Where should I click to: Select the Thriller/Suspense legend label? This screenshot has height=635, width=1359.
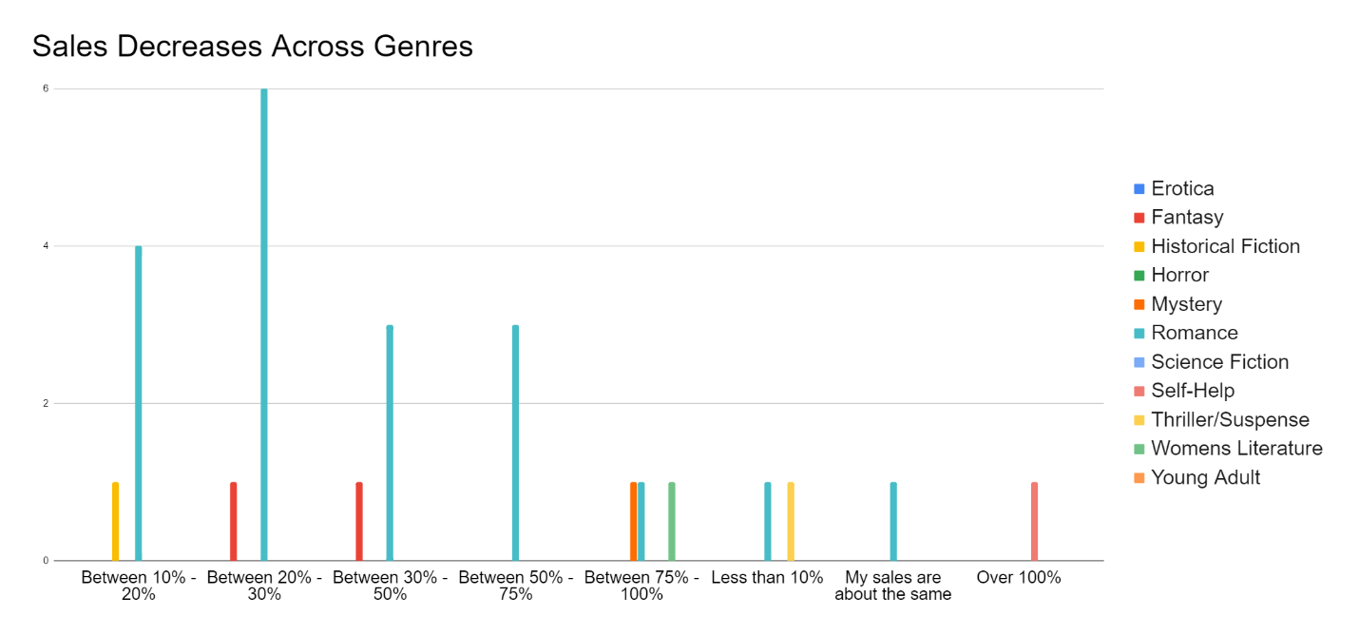(x=1230, y=419)
